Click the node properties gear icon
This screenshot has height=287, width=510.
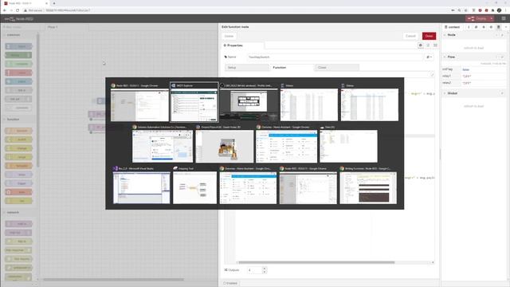coord(421,45)
